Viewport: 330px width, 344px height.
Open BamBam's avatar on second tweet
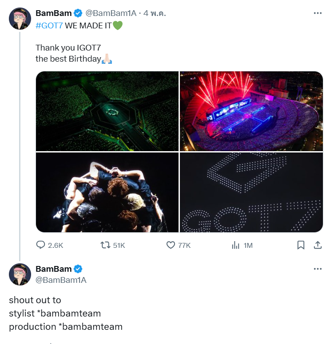point(20,274)
